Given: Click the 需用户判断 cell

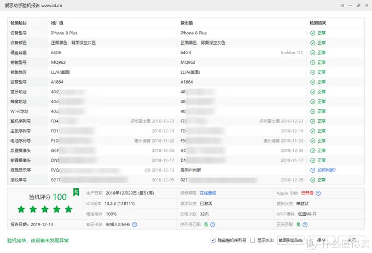Looking at the screenshot, I should point(190,170).
